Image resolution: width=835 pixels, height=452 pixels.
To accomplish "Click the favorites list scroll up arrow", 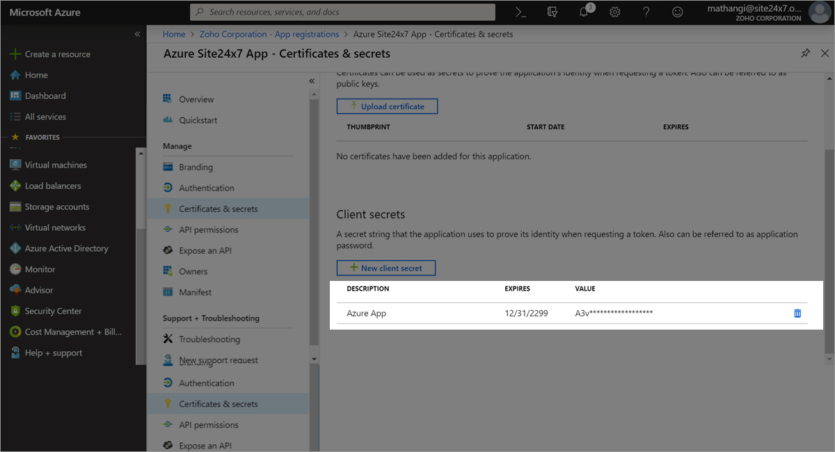I will click(141, 153).
